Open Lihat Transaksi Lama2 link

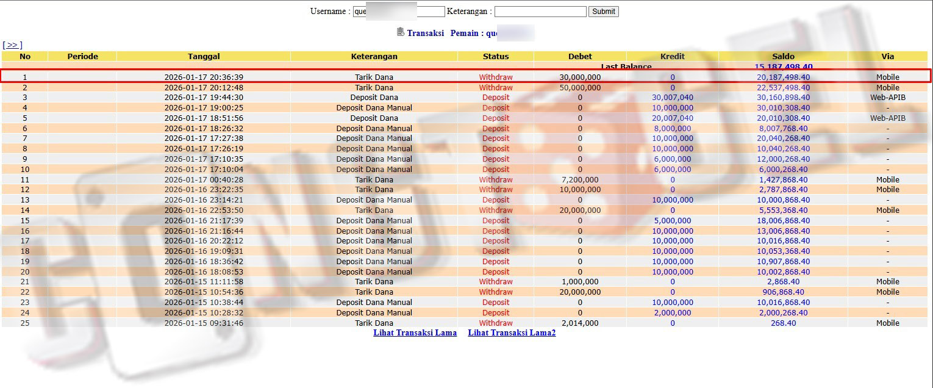pos(512,333)
